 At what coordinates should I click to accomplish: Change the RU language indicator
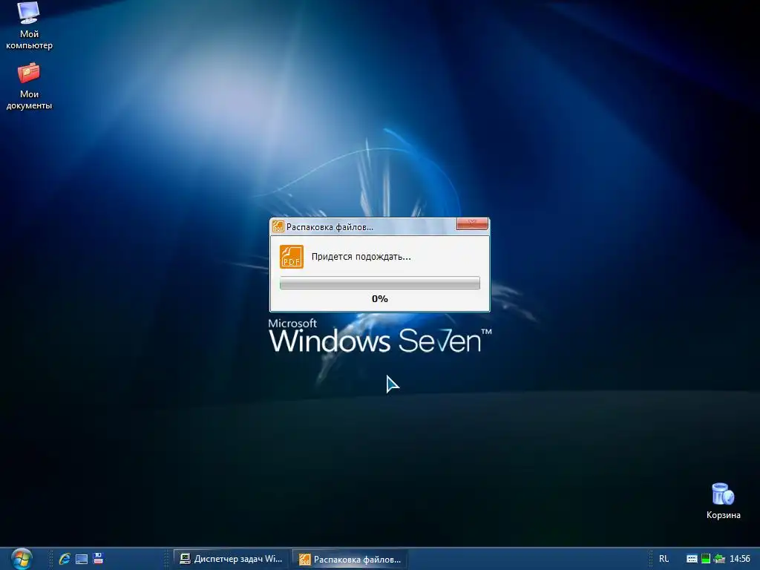664,559
